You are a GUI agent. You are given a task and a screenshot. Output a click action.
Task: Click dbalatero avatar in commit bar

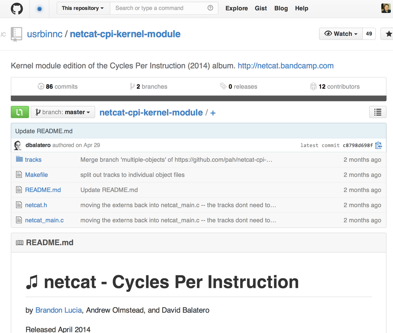18,145
